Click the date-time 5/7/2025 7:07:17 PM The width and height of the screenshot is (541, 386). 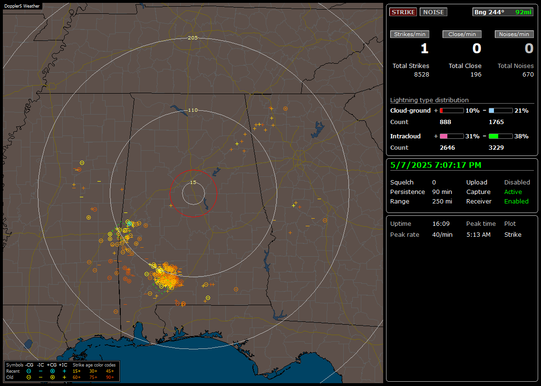[x=435, y=165]
